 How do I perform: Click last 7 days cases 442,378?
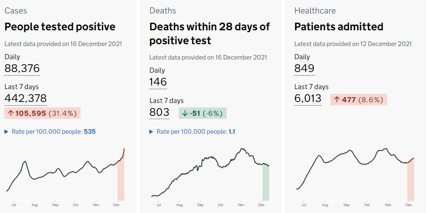tap(25, 98)
